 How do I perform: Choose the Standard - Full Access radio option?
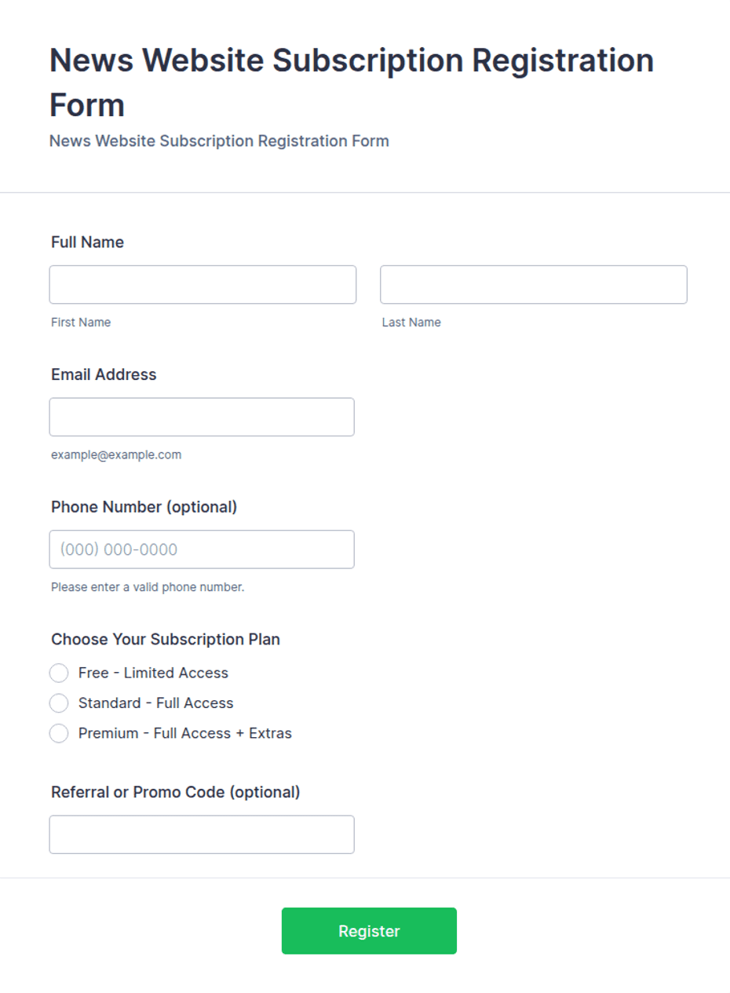(59, 703)
